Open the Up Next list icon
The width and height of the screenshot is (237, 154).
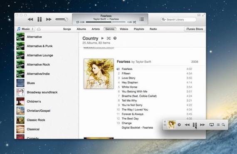click(142, 20)
